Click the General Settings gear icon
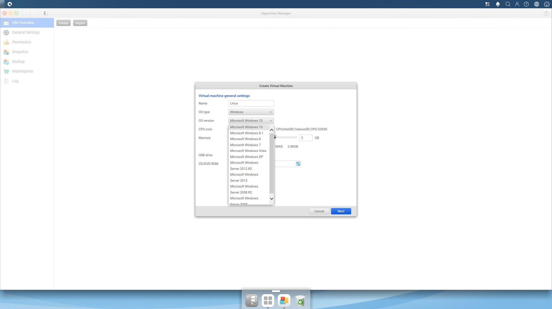This screenshot has height=309, width=552. pyautogui.click(x=6, y=33)
